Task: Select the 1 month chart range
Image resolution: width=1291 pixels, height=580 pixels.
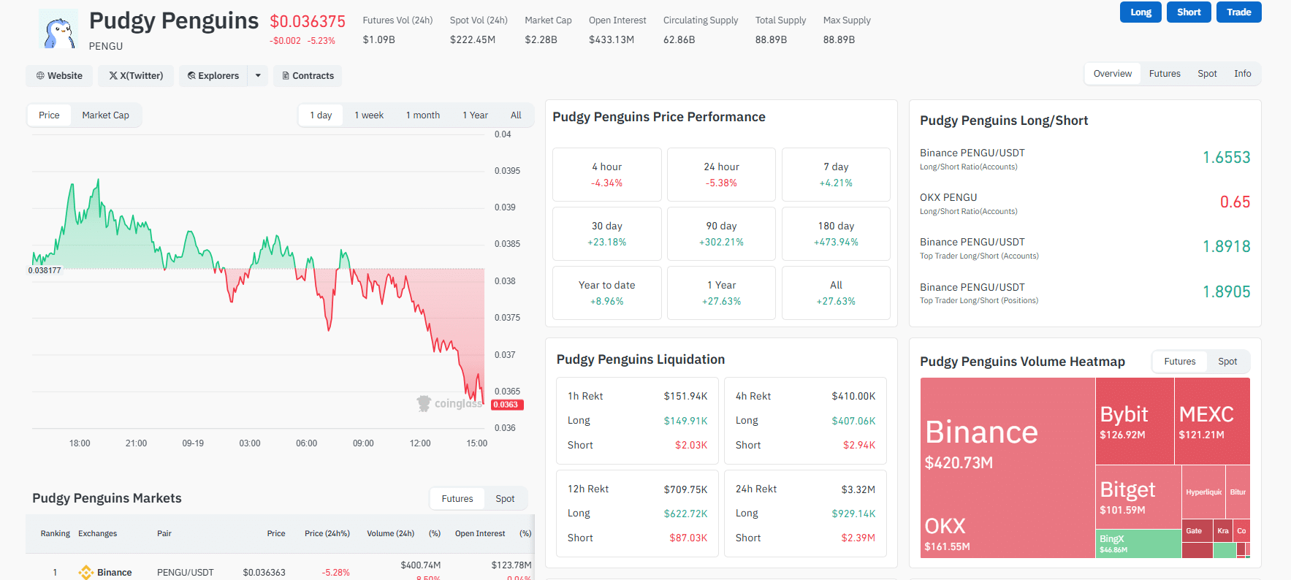Action: click(x=423, y=115)
